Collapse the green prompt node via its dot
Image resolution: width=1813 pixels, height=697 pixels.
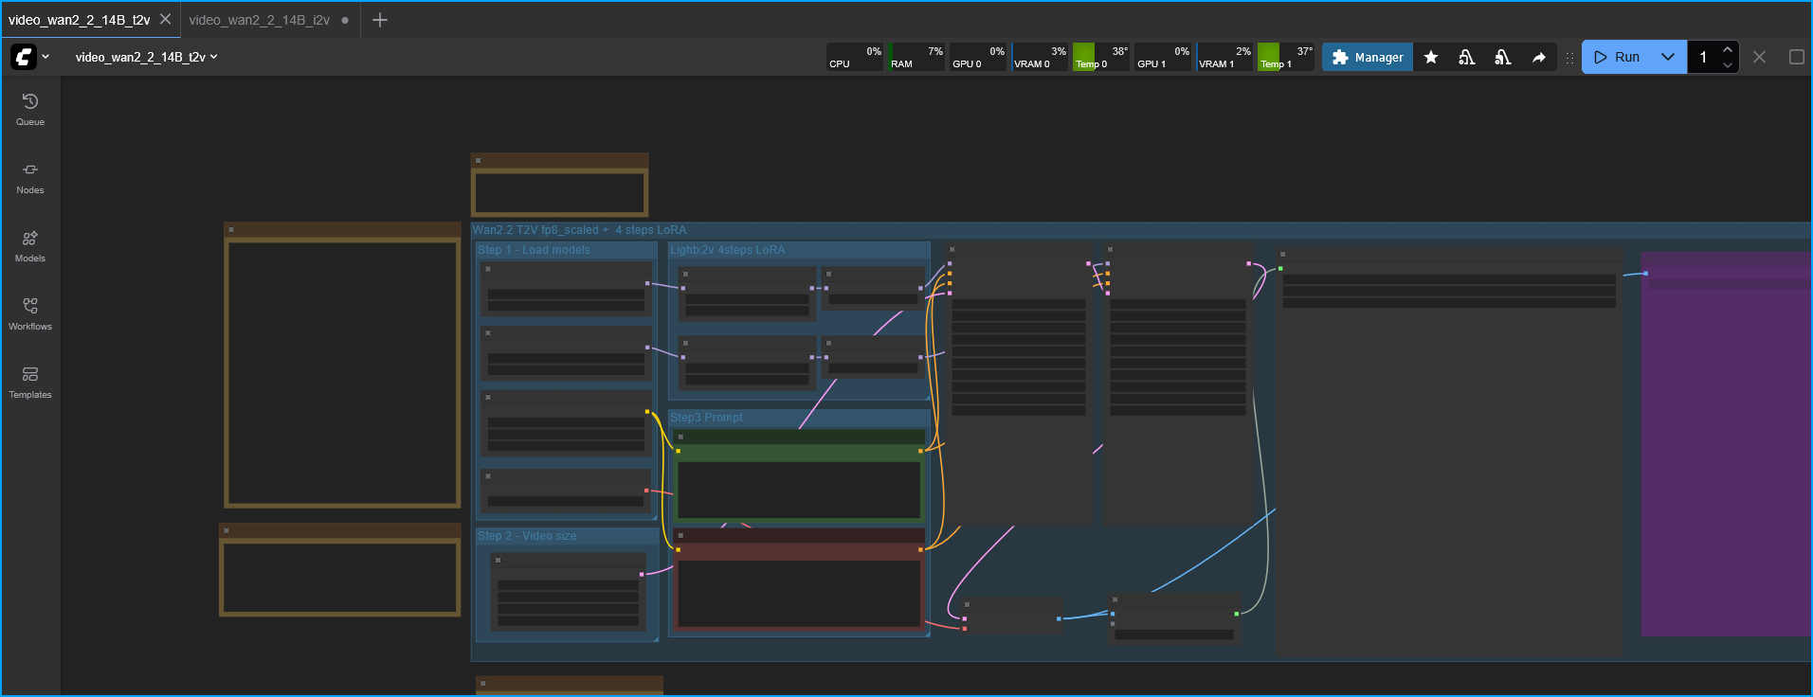680,437
